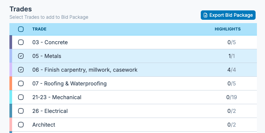Export the Bid Package
265x133 pixels.
click(x=228, y=15)
